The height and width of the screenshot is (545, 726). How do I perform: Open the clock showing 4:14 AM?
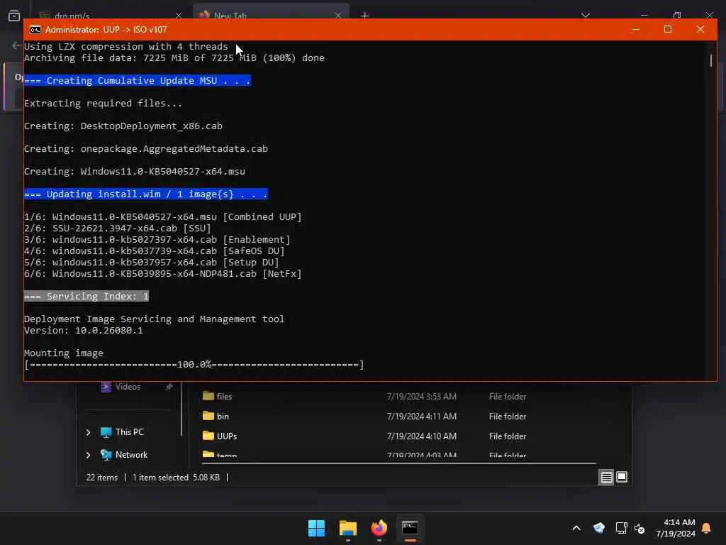coord(675,528)
